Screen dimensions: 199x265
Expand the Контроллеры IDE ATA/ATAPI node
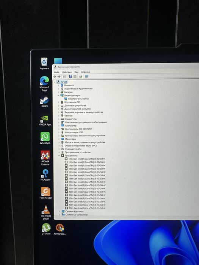coord(59,129)
